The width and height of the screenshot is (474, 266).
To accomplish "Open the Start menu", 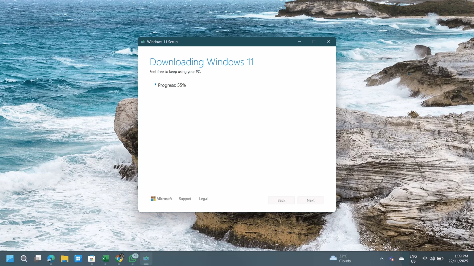I will pos(10,259).
